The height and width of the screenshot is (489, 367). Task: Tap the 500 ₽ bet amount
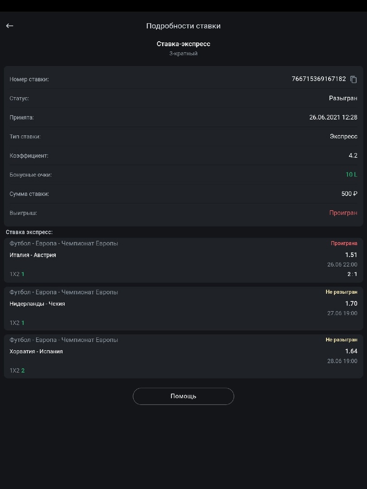349,194
